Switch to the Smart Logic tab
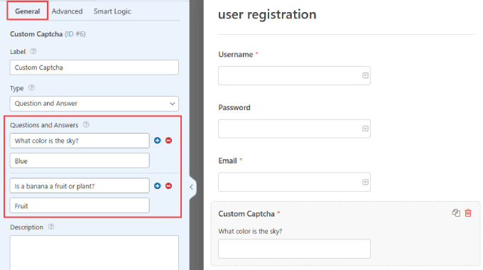Image resolution: width=483 pixels, height=270 pixels. pyautogui.click(x=112, y=11)
